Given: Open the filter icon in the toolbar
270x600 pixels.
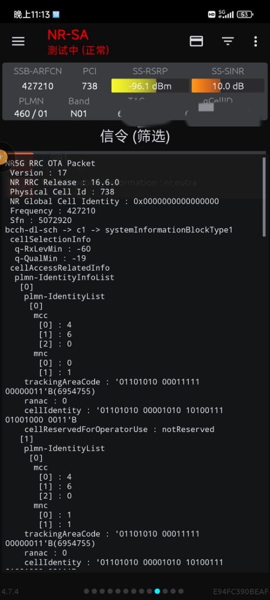Looking at the screenshot, I should pos(228,42).
